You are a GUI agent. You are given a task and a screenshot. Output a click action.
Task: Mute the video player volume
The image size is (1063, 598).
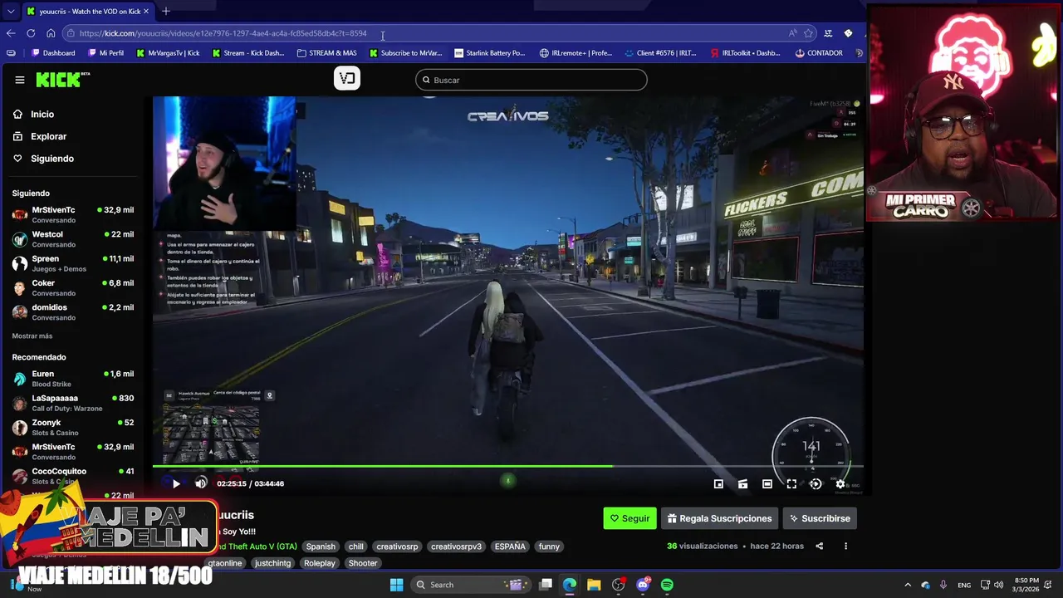tap(201, 483)
